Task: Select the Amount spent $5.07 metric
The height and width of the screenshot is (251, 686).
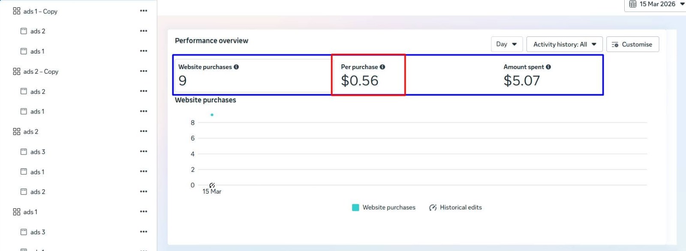Action: 527,75
